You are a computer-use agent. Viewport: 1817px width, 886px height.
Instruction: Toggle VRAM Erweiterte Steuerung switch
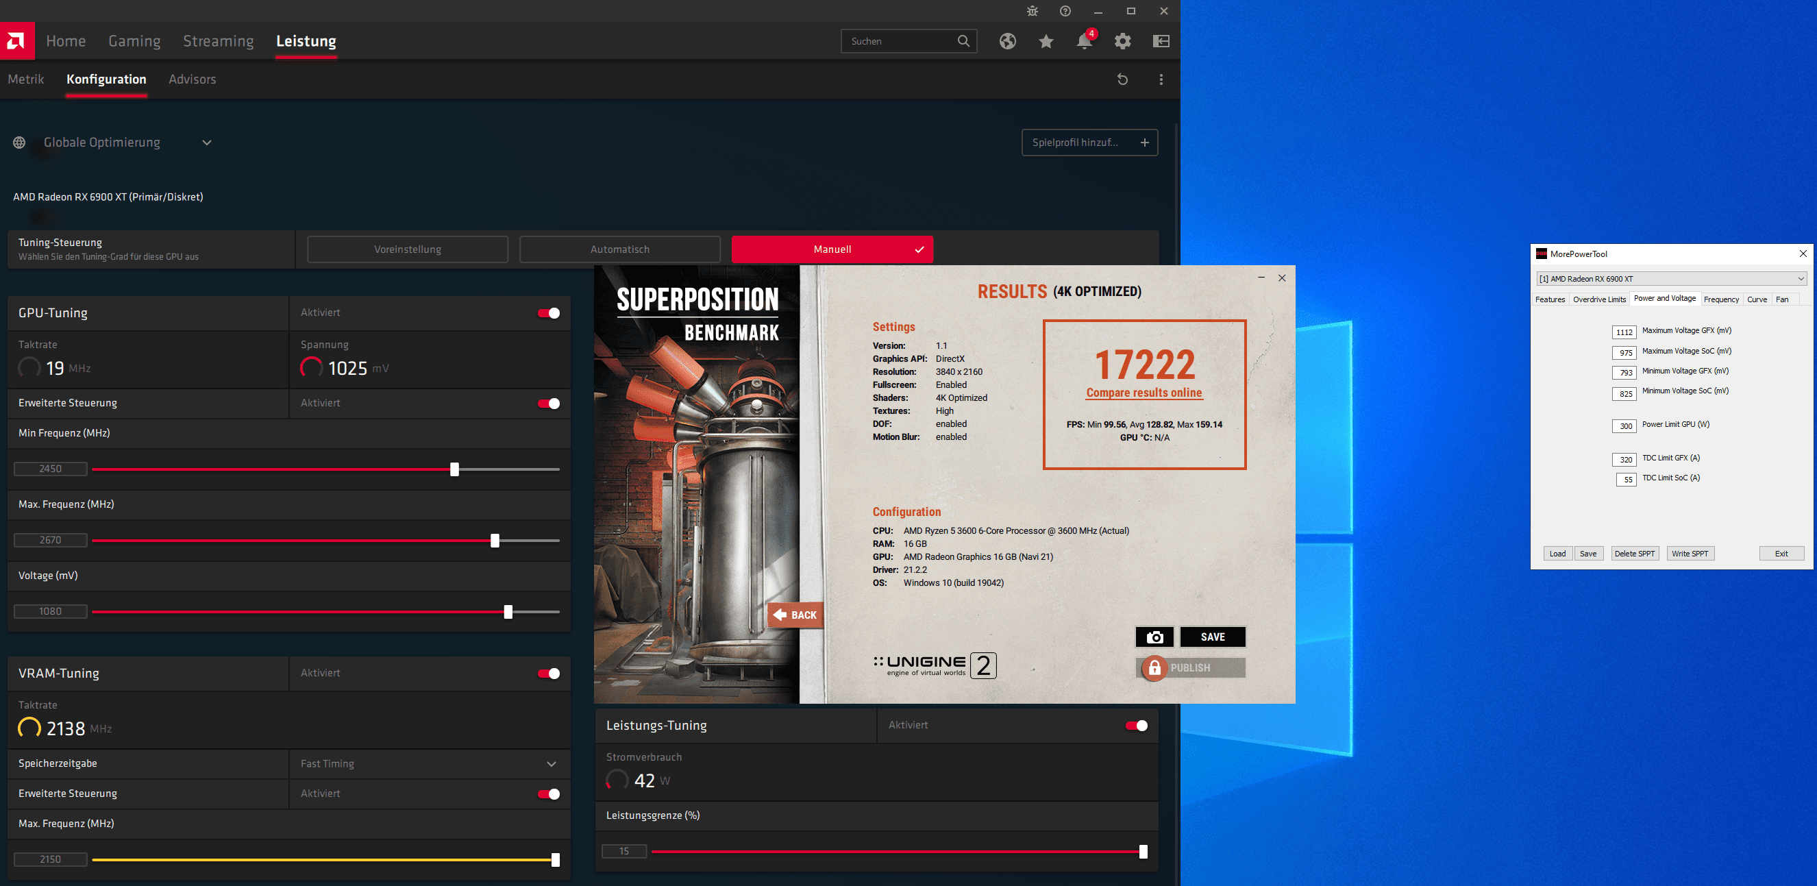tap(549, 794)
